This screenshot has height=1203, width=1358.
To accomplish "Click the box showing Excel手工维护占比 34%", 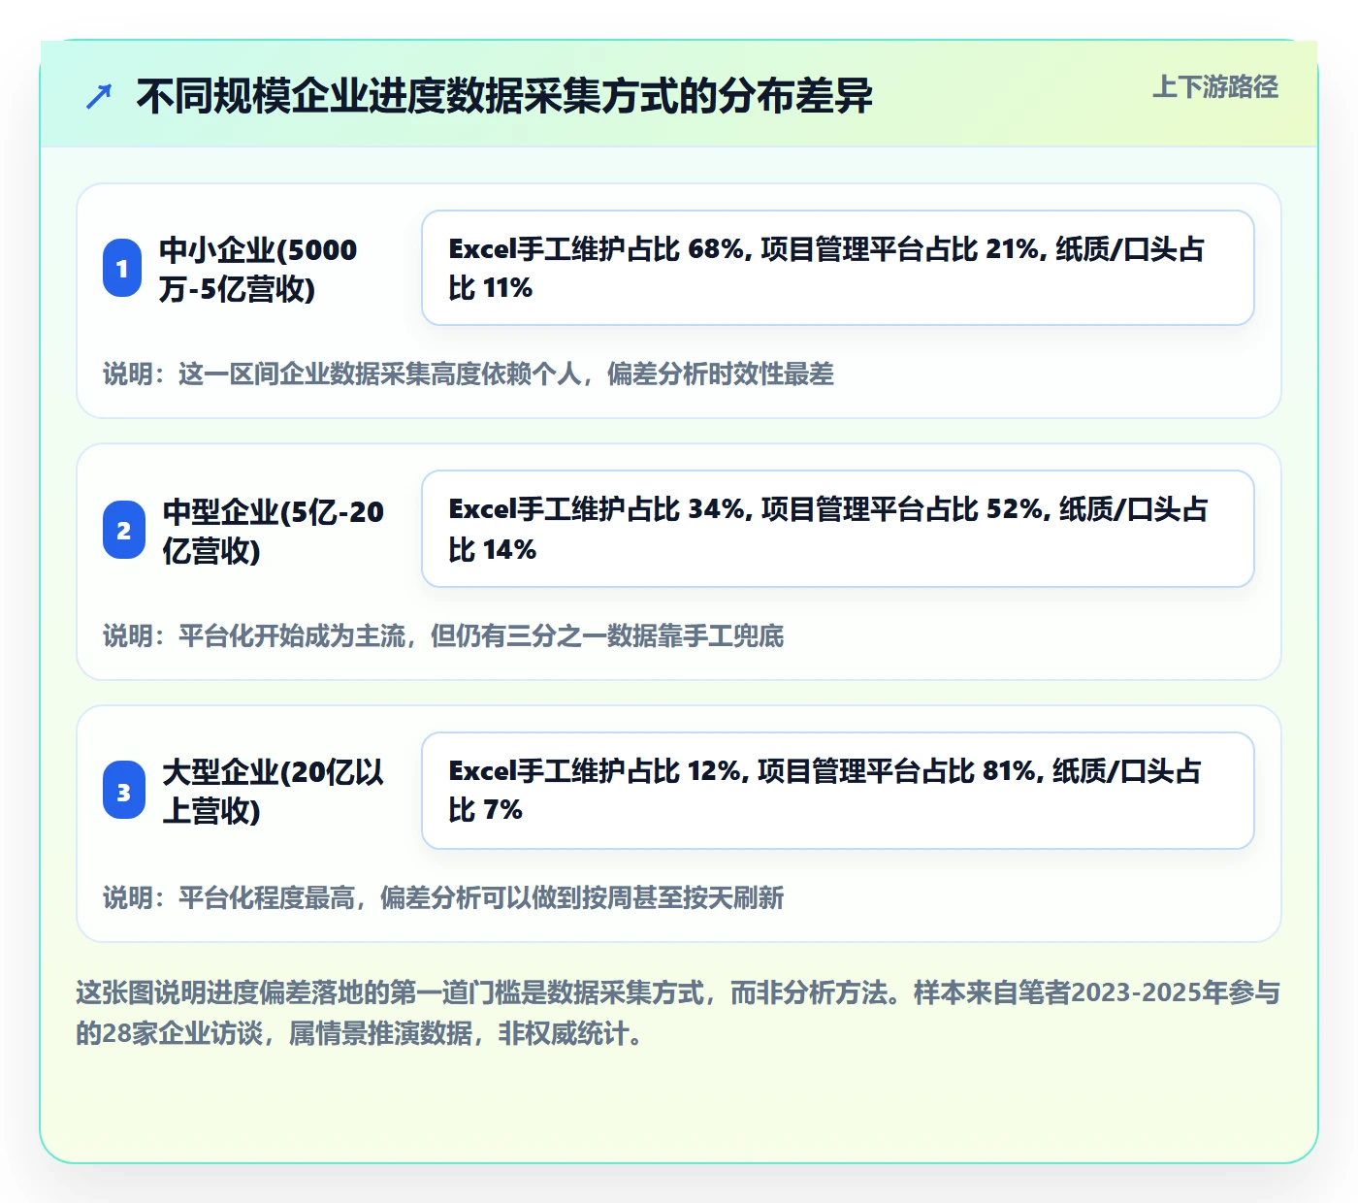I will (x=838, y=529).
